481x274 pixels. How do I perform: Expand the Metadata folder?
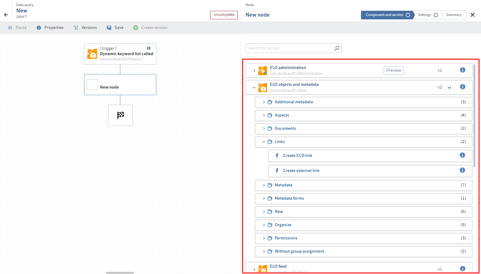point(264,185)
